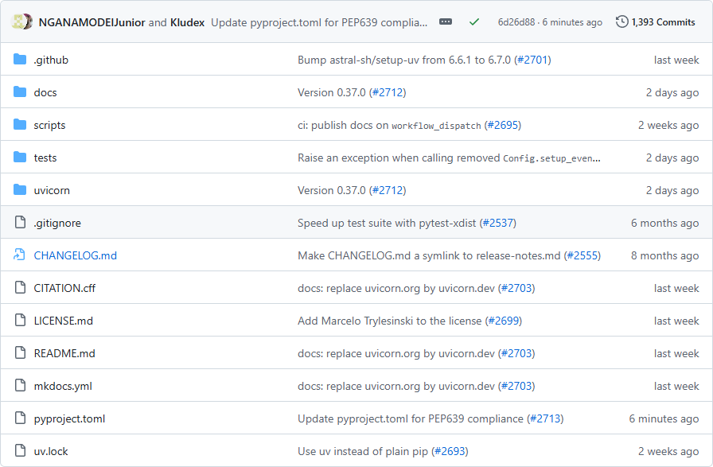Click the green commit status checkmark

[x=474, y=22]
